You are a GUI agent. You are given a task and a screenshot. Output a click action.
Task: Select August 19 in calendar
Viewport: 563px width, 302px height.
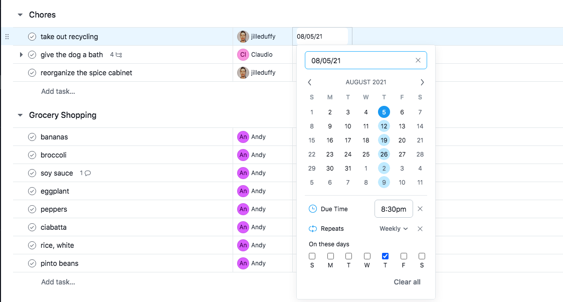384,140
